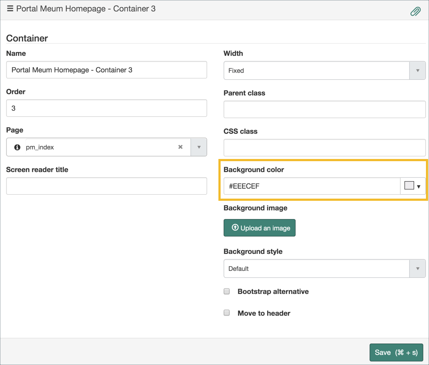Click the Background style dropdown arrow icon
Viewport: 429px width, 365px height.
[x=418, y=268]
